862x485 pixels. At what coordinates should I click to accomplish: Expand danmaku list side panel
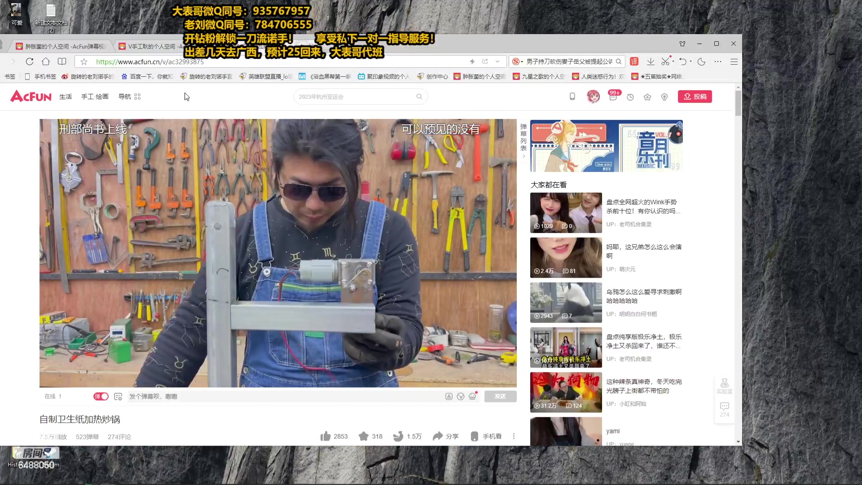[x=523, y=139]
